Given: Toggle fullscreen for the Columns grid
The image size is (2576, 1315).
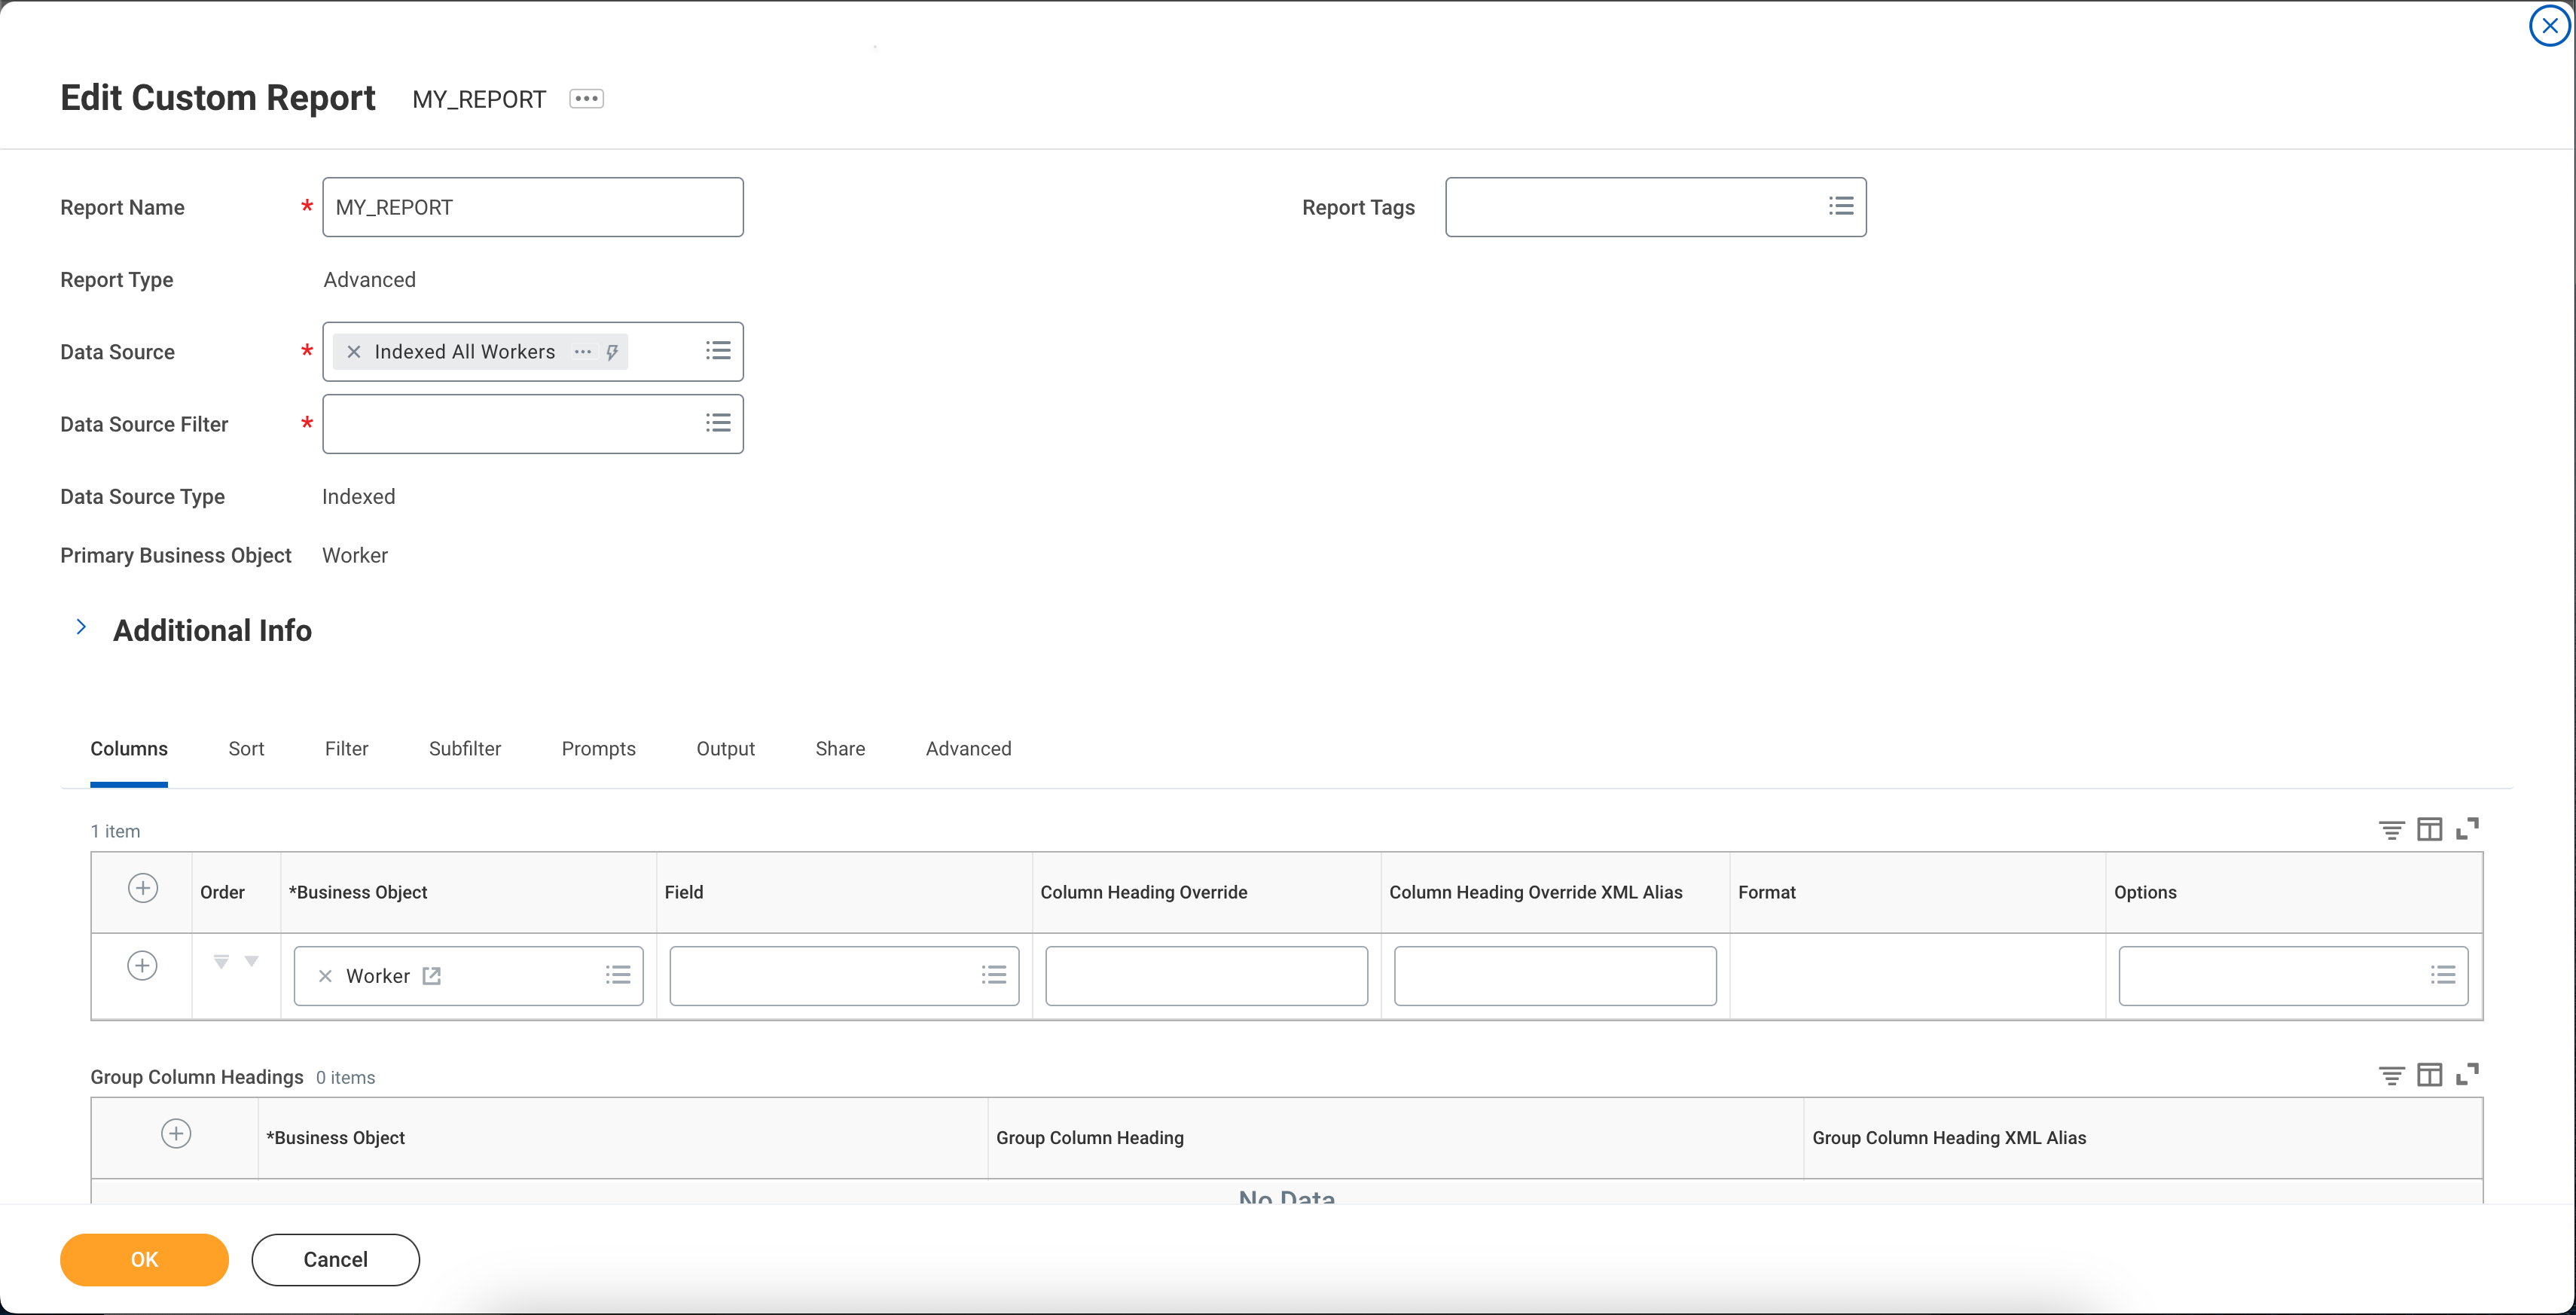Looking at the screenshot, I should click(2467, 829).
